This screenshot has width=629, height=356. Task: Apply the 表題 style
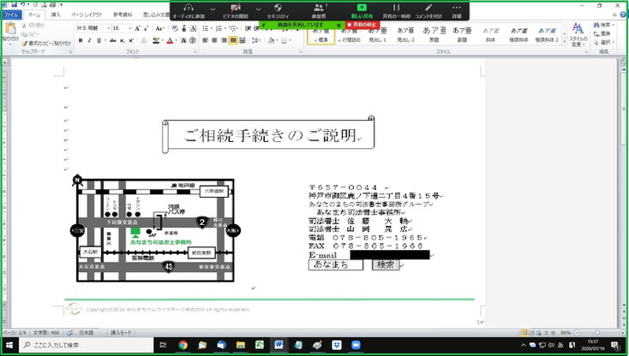(x=434, y=34)
